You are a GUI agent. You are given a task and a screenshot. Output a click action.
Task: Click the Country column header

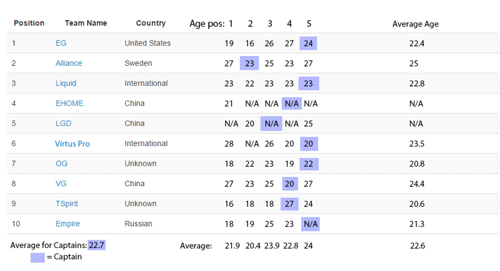point(151,23)
